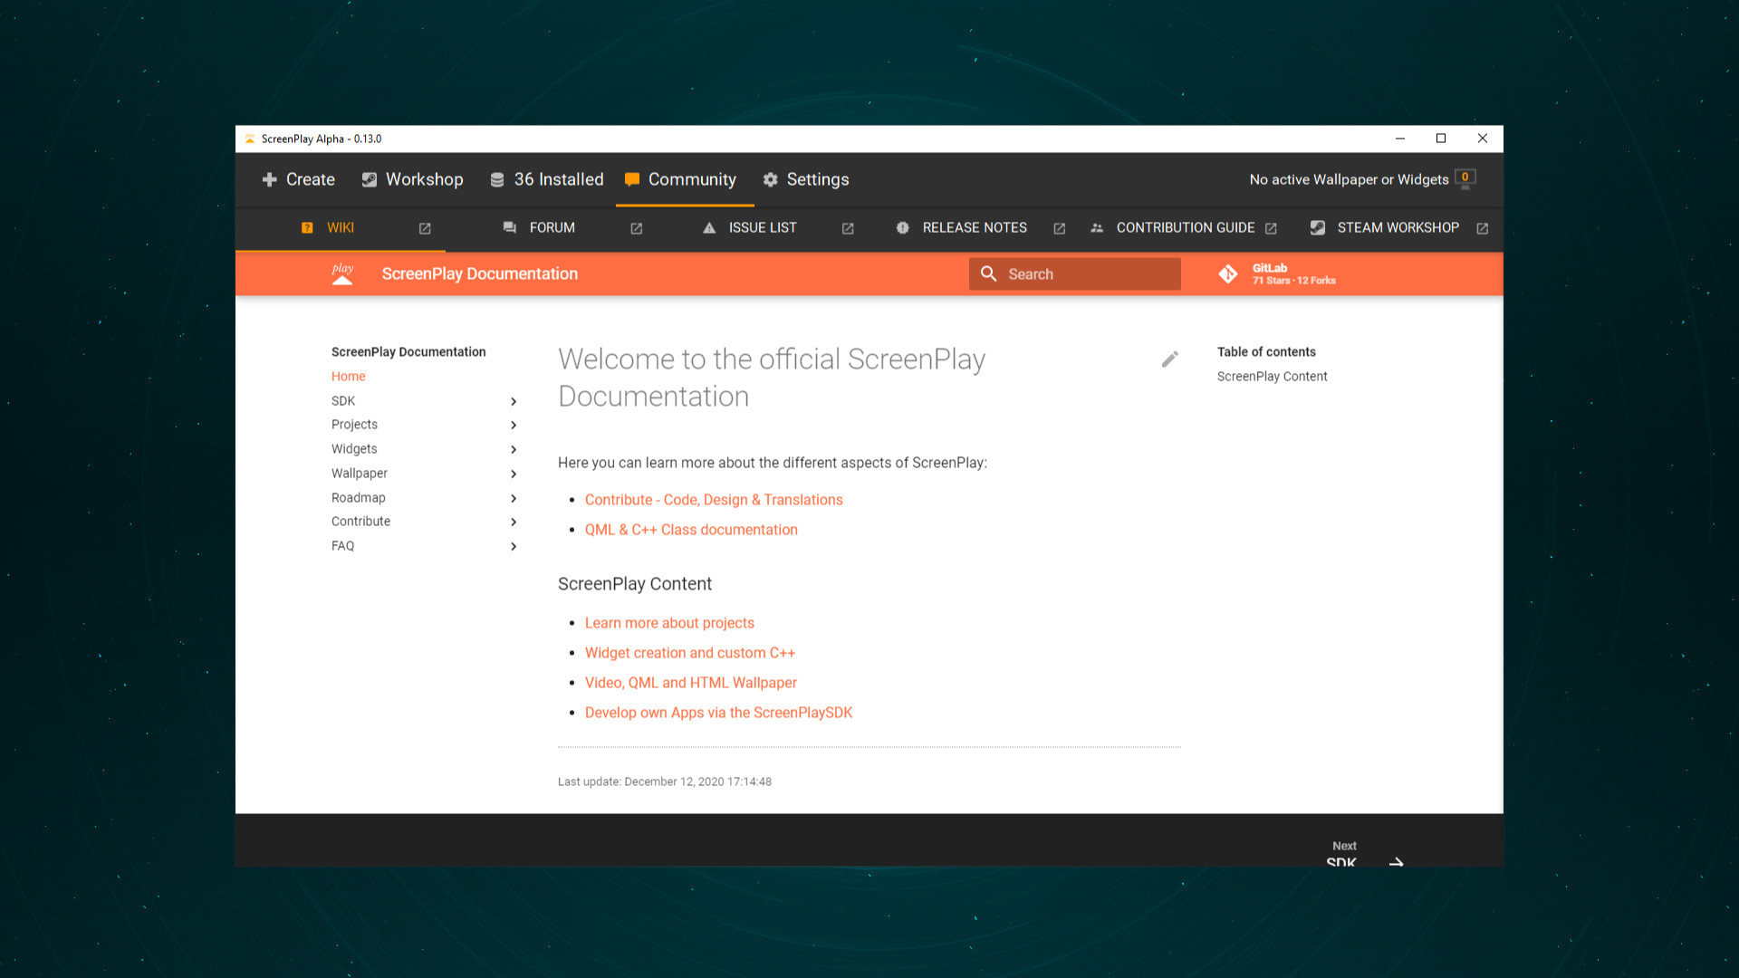Open the Learn more about projects link
The image size is (1739, 978).
pyautogui.click(x=669, y=623)
